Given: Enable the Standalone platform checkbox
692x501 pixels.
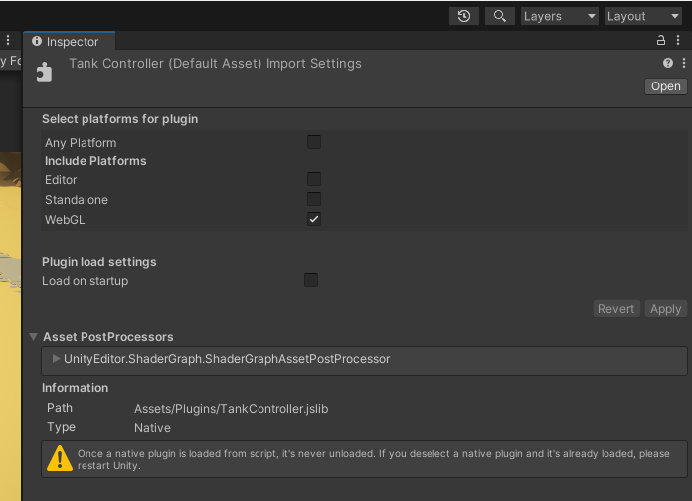Looking at the screenshot, I should pyautogui.click(x=314, y=199).
